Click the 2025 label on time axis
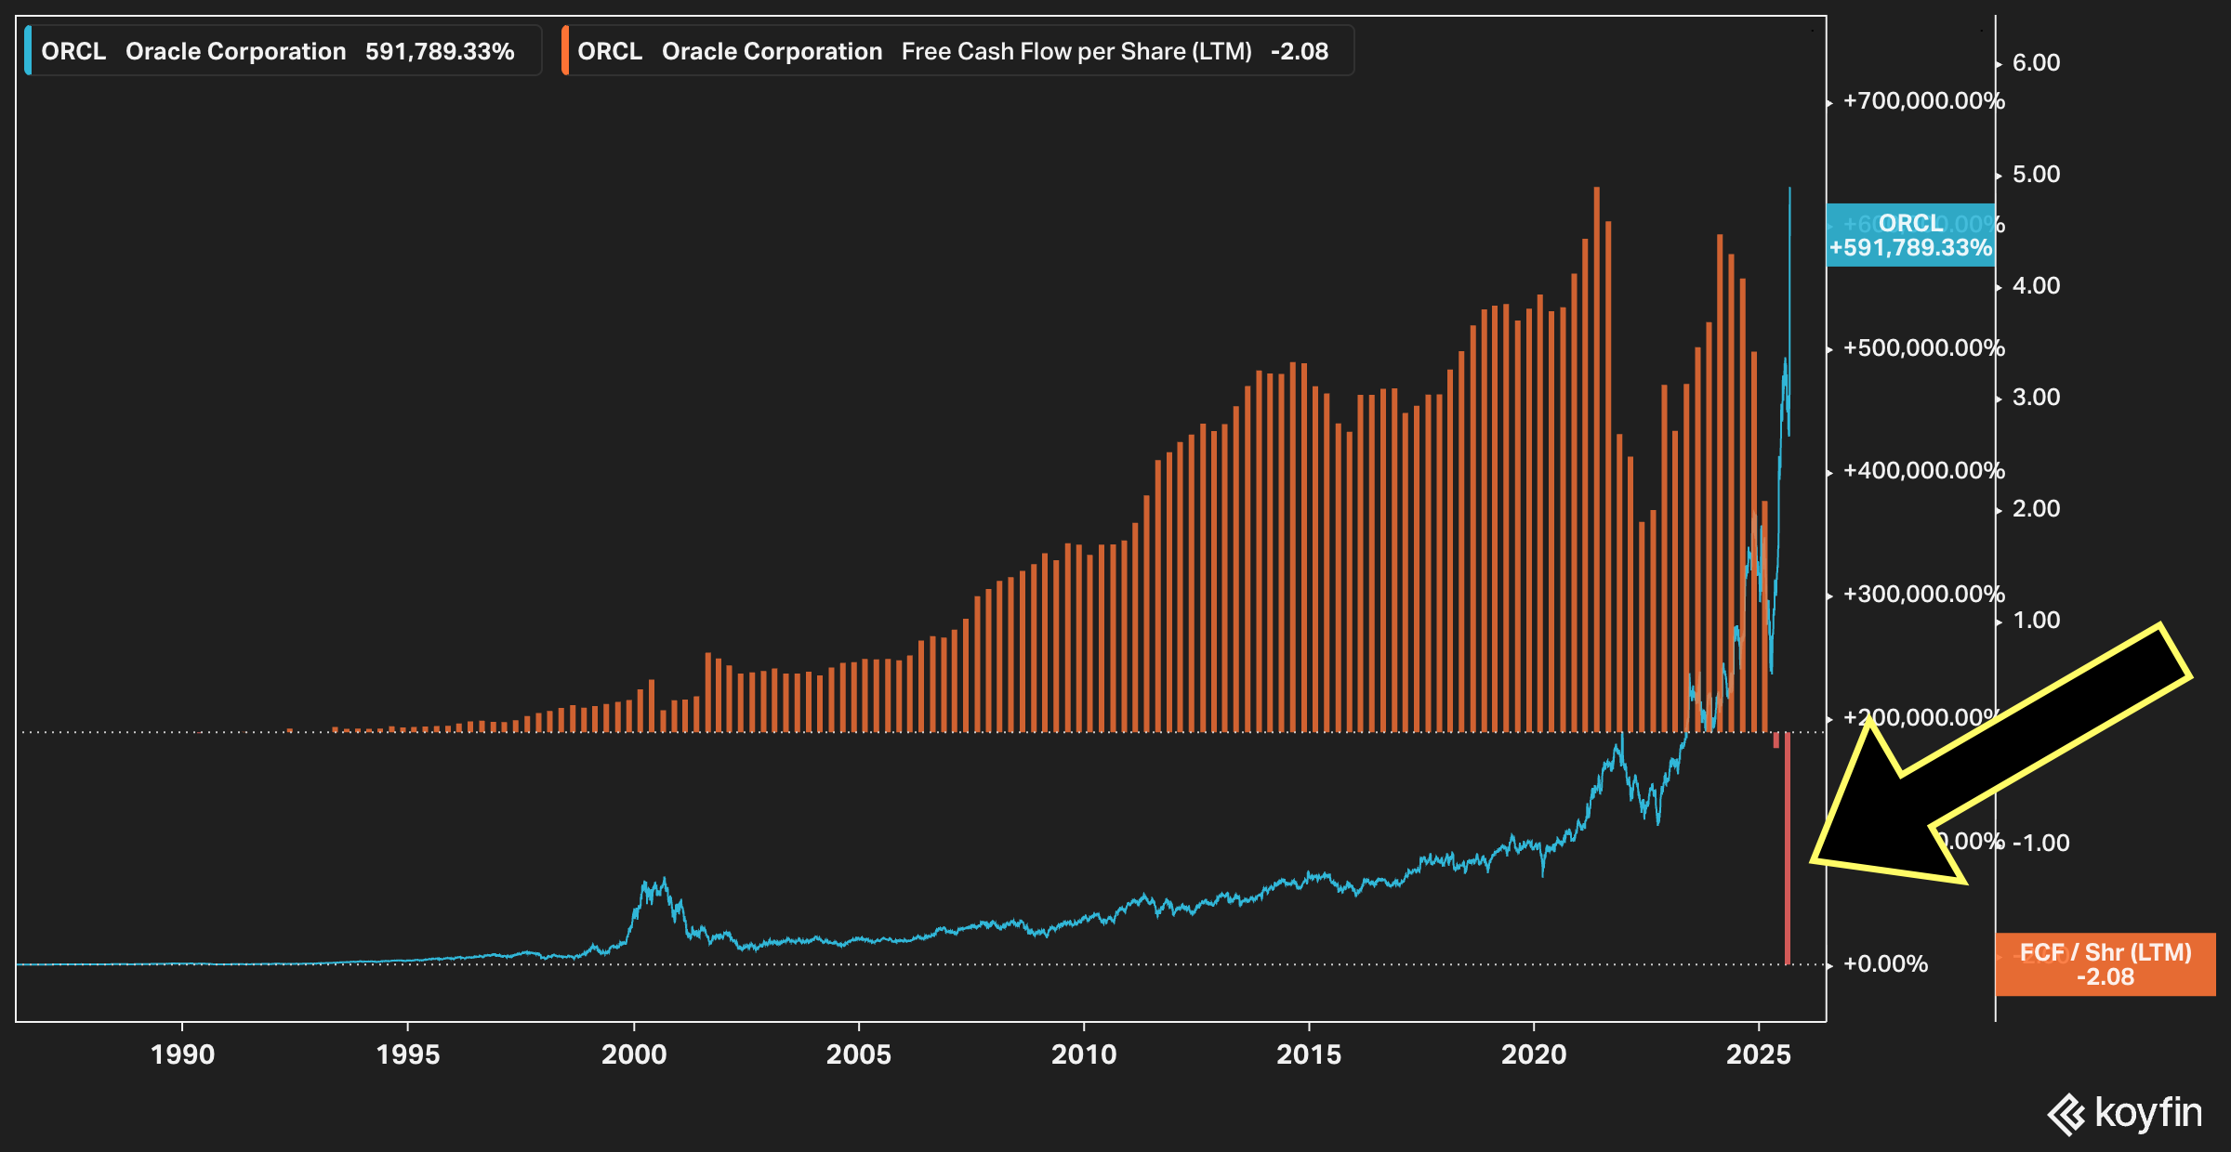Viewport: 2231px width, 1152px height. (x=1758, y=1054)
